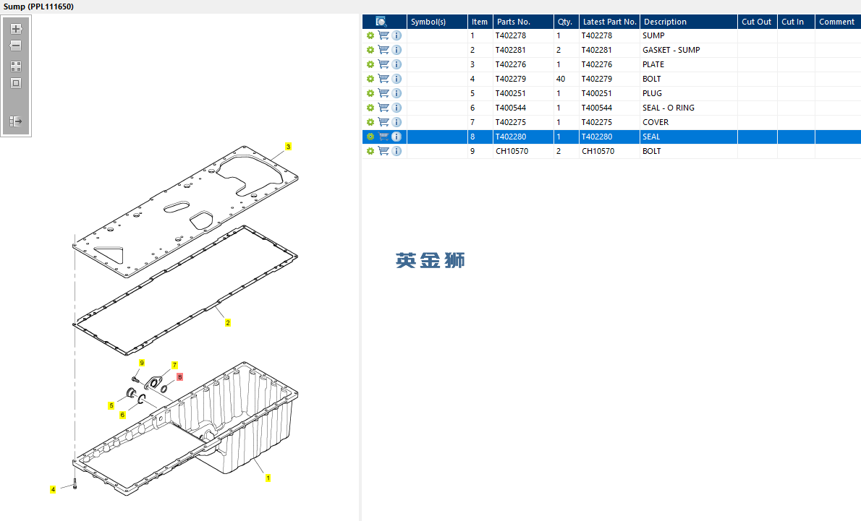Select callout number 1 for sump
861x521 pixels.
[x=268, y=478]
